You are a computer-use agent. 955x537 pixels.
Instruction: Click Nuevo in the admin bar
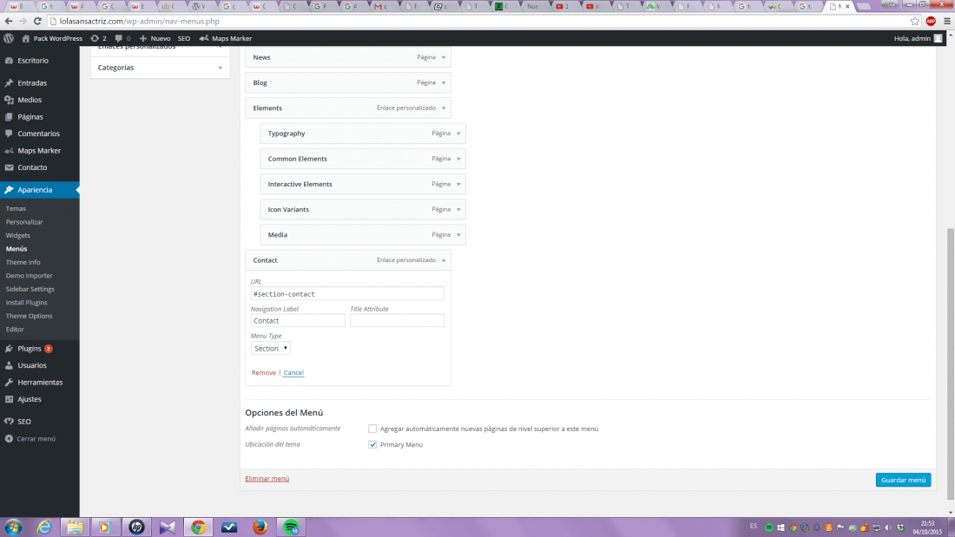[x=155, y=38]
